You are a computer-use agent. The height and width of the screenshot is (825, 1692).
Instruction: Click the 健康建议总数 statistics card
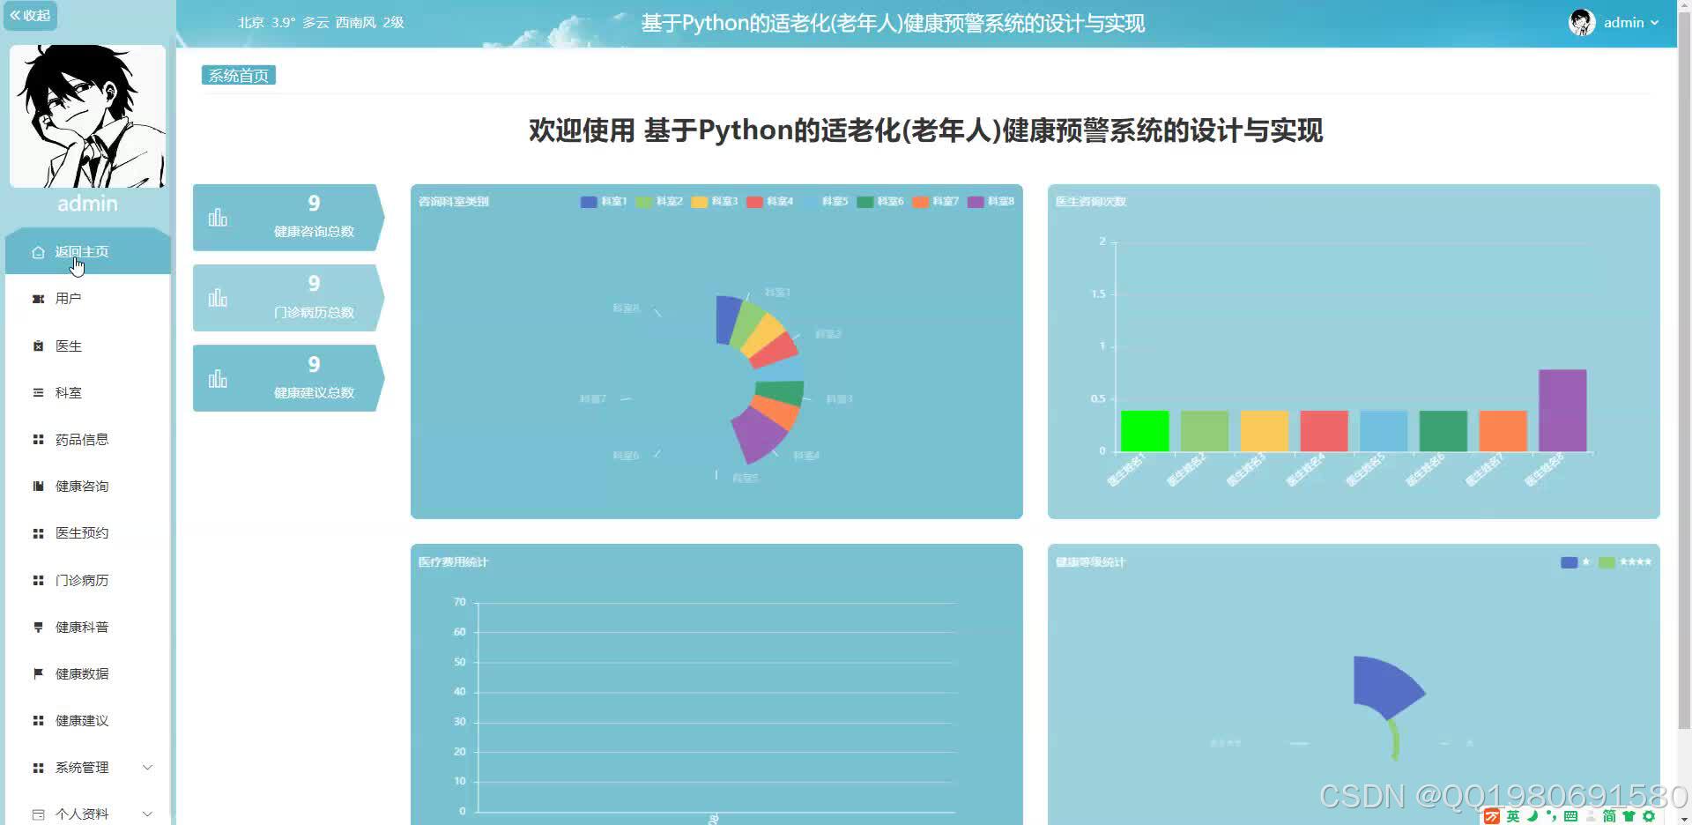[291, 377]
